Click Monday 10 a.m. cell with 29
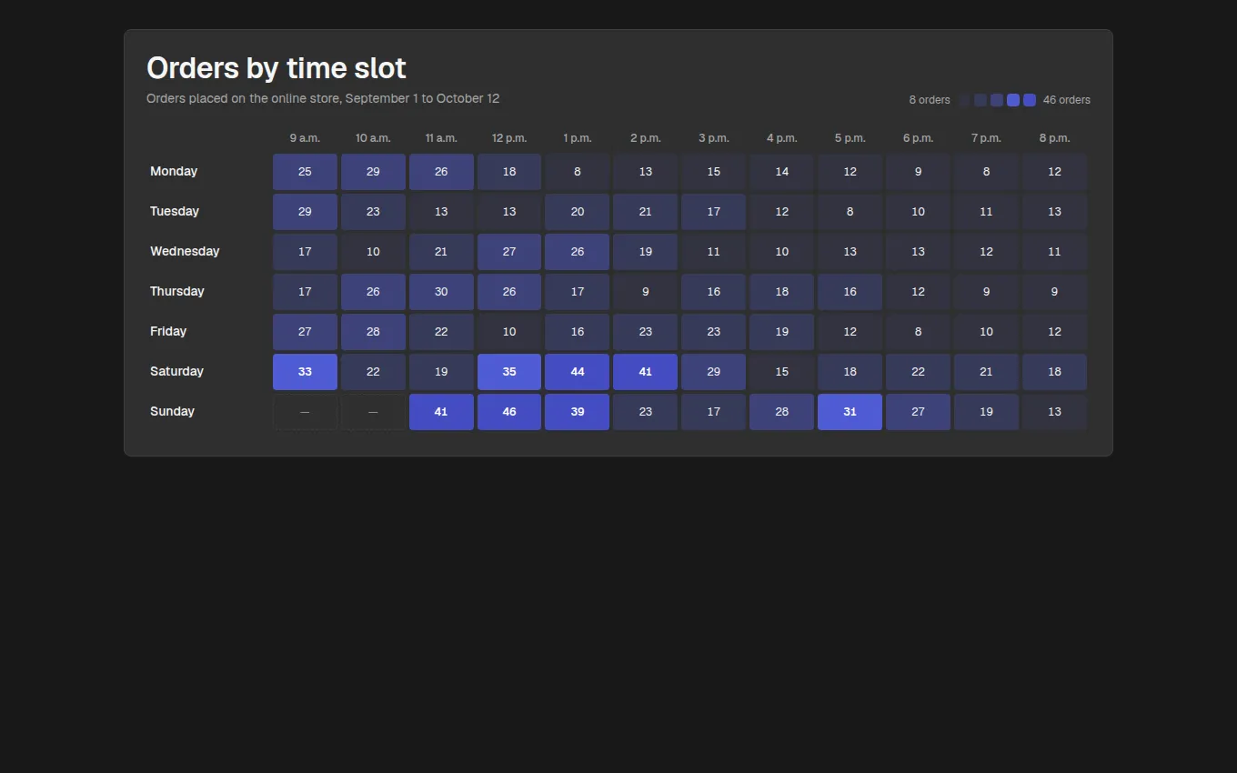 tap(373, 172)
